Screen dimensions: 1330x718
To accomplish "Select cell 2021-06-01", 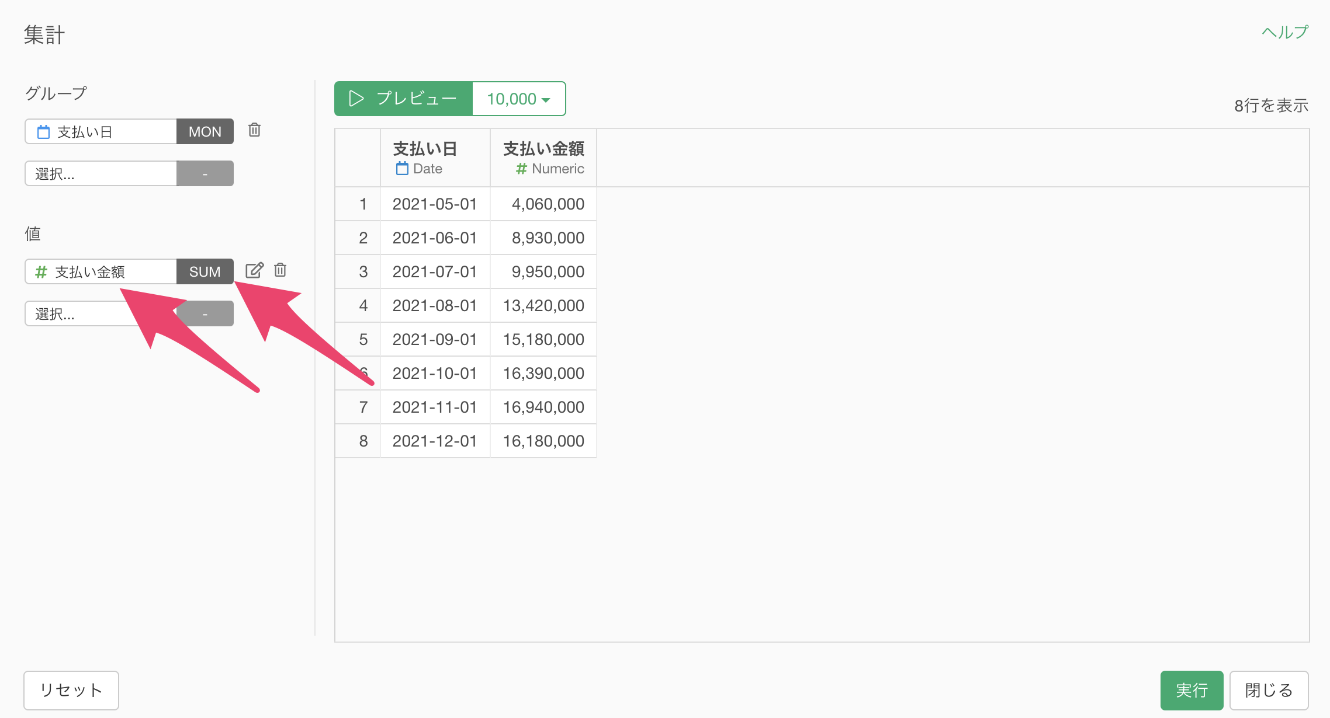I will point(435,238).
